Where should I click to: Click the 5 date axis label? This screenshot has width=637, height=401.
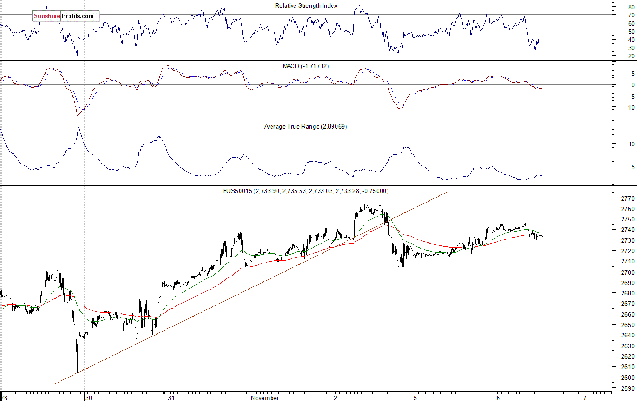point(415,398)
